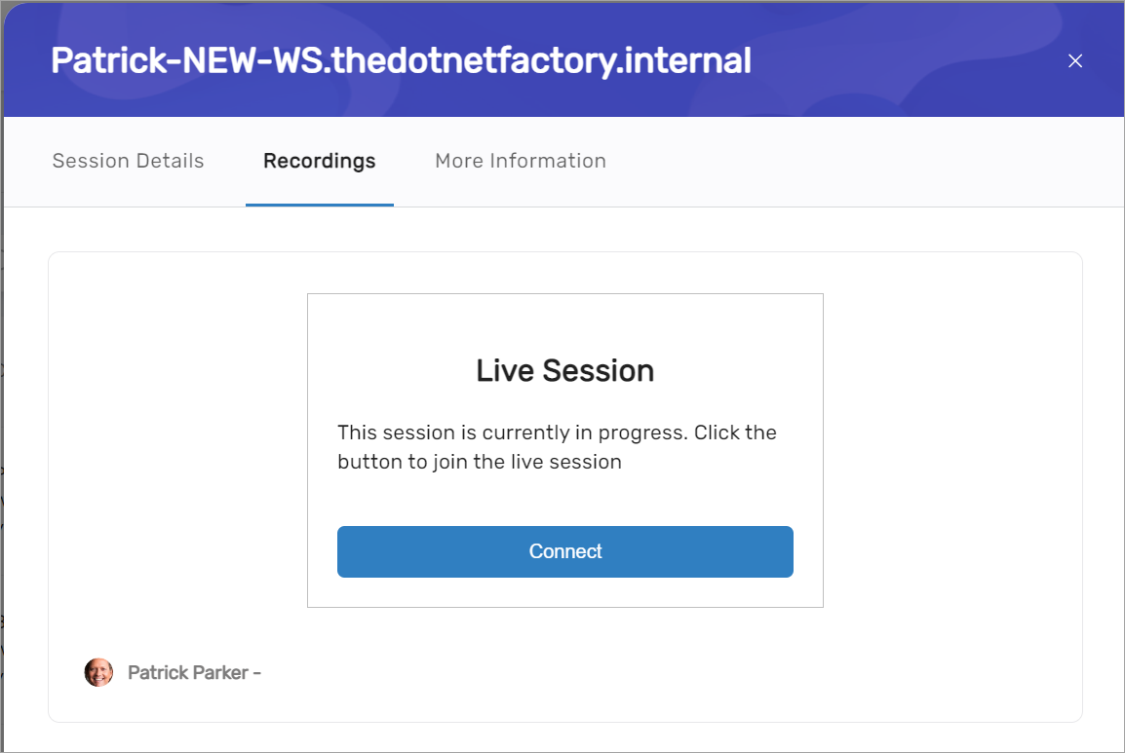This screenshot has height=753, width=1125.
Task: Click the Patrick Parker name label
Action: tap(187, 672)
